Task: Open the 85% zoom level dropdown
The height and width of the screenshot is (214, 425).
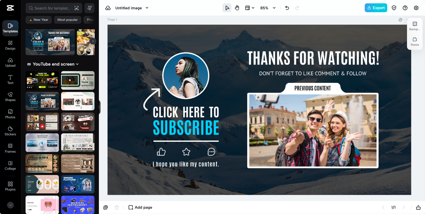Action: click(x=268, y=8)
